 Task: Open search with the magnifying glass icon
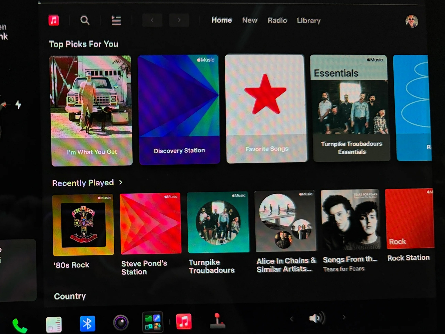pos(85,20)
